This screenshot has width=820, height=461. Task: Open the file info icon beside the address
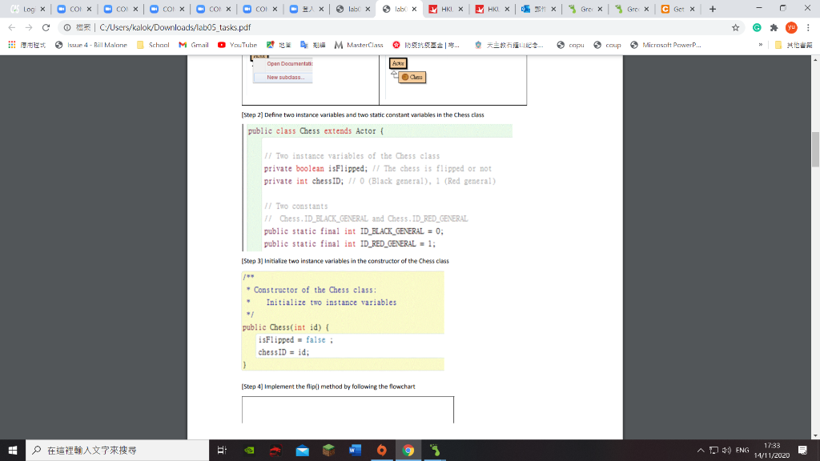click(x=67, y=27)
